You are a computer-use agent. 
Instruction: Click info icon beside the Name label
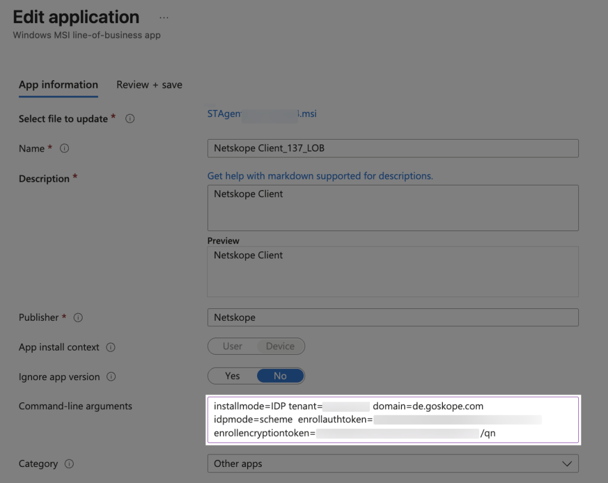pyautogui.click(x=64, y=149)
